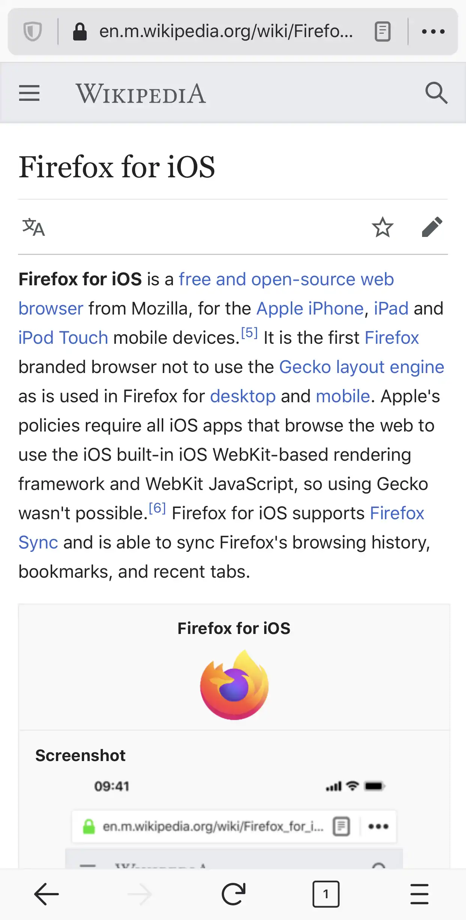
Task: Click the Wikipedia wordmark logo
Action: 141,94
